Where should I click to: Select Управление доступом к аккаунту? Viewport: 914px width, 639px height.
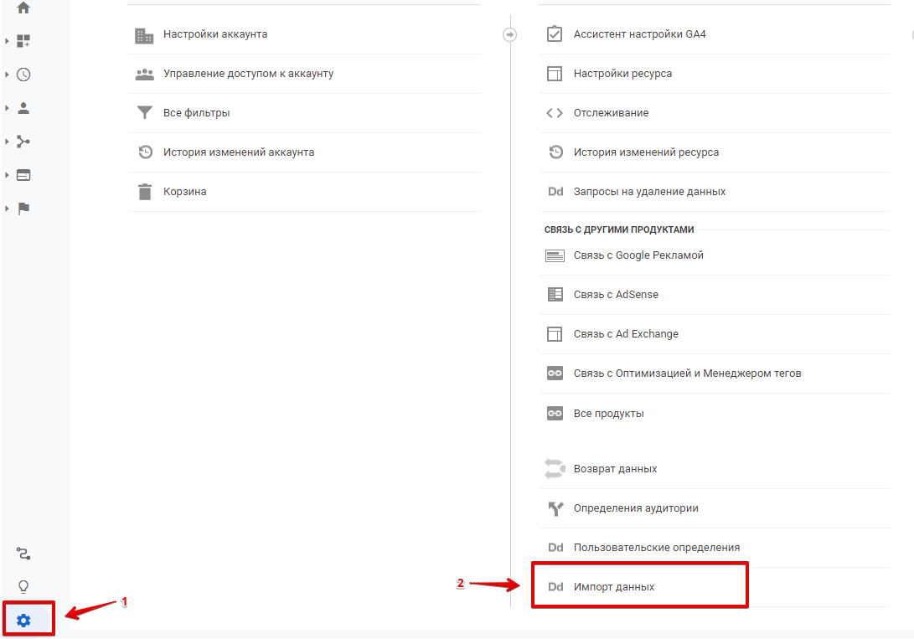coord(248,74)
